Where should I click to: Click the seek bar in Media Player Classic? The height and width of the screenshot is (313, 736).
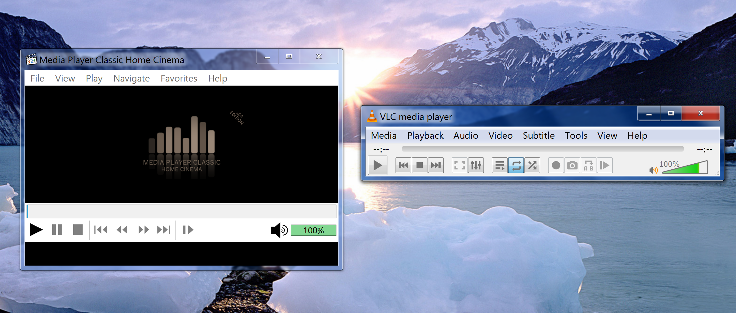[181, 211]
